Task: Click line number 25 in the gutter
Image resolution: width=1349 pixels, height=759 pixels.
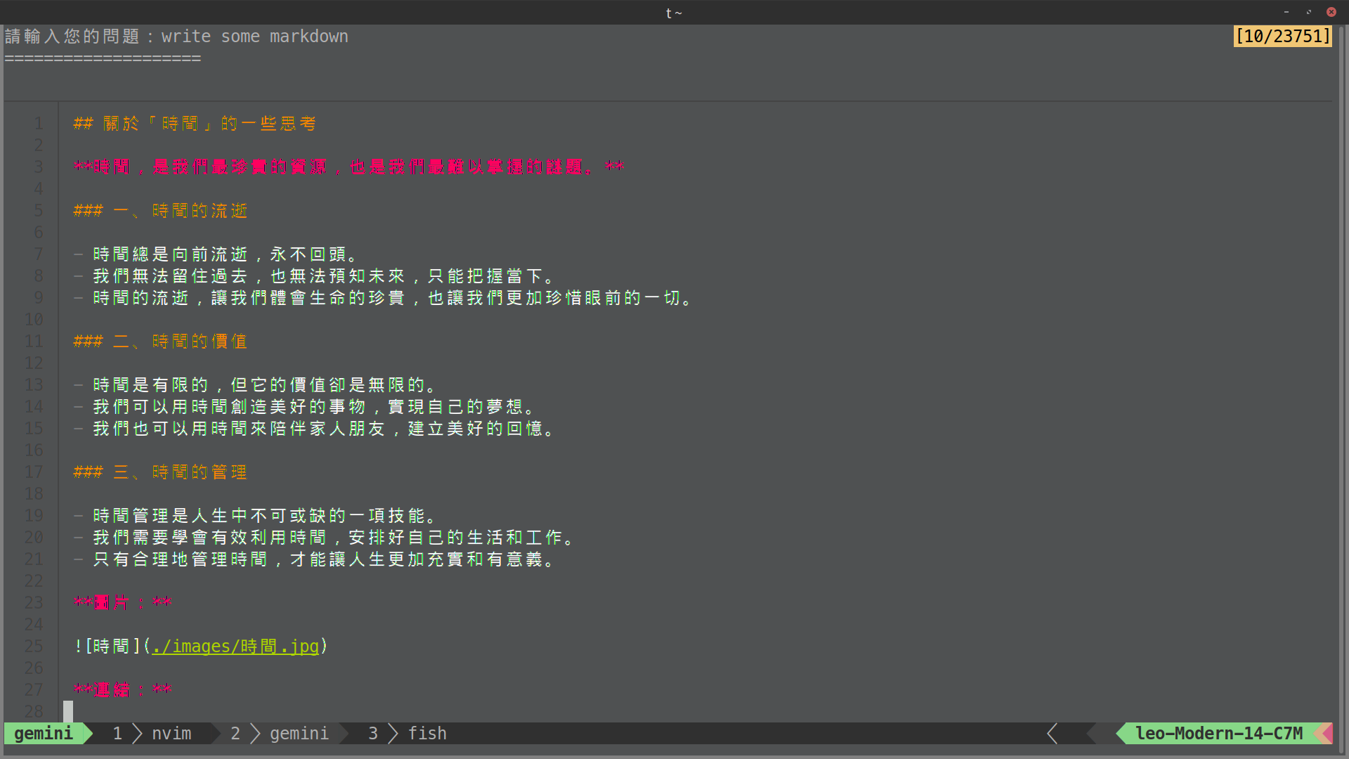Action: click(x=34, y=646)
